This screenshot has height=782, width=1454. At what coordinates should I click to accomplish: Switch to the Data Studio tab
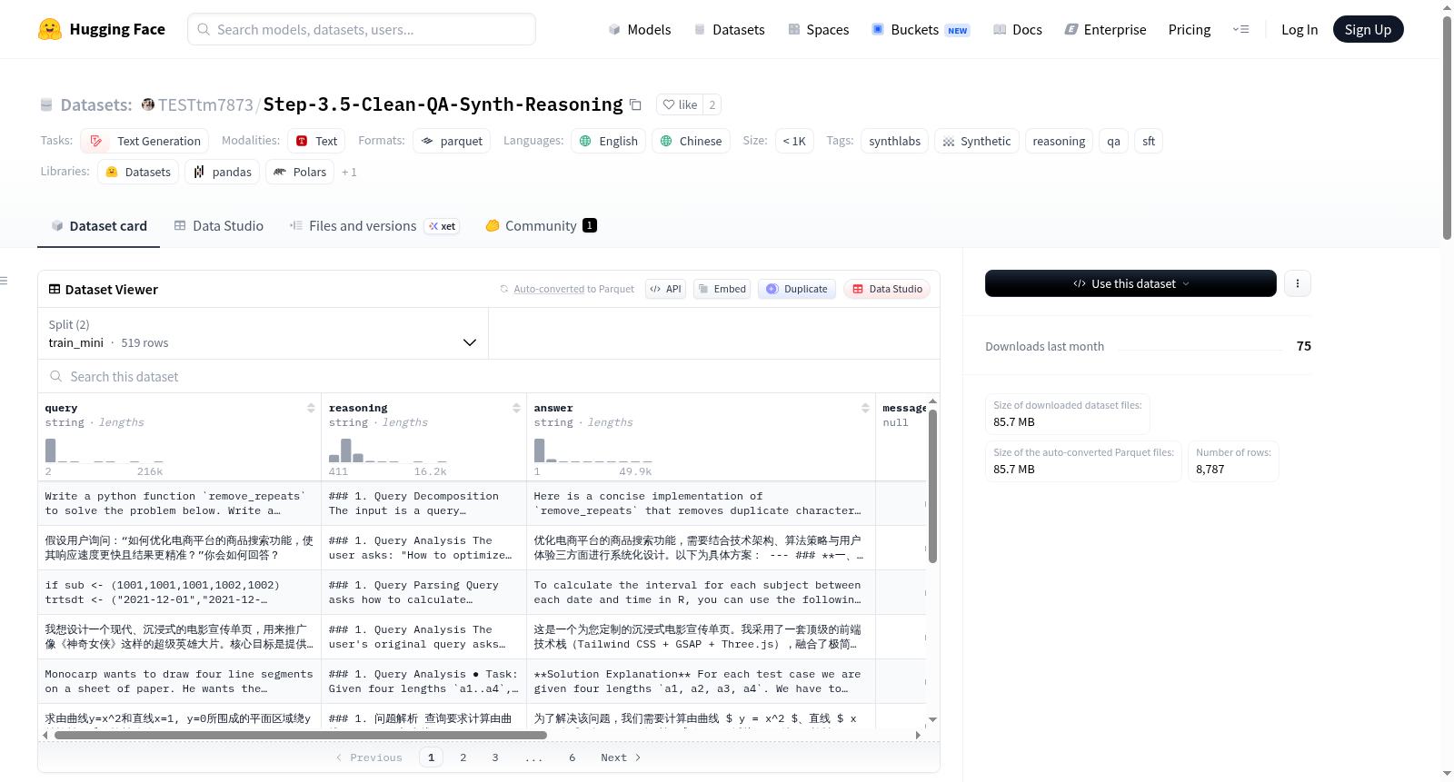click(x=218, y=225)
